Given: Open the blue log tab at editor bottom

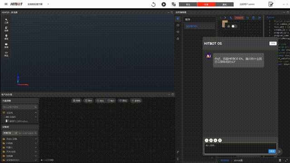Looking at the screenshot, I should (225, 160).
